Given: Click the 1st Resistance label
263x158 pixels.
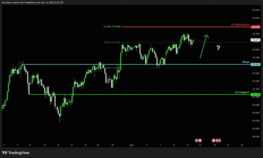Looking at the screenshot, I should (240, 25).
